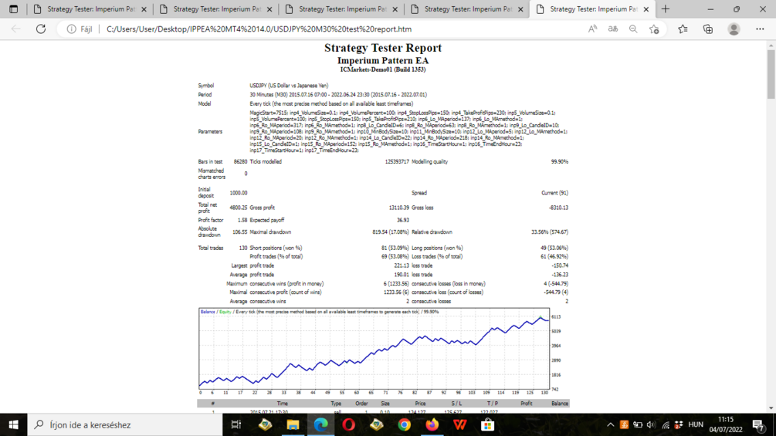This screenshot has height=436, width=776.
Task: View site information icon beside Fájl
Action: click(71, 29)
